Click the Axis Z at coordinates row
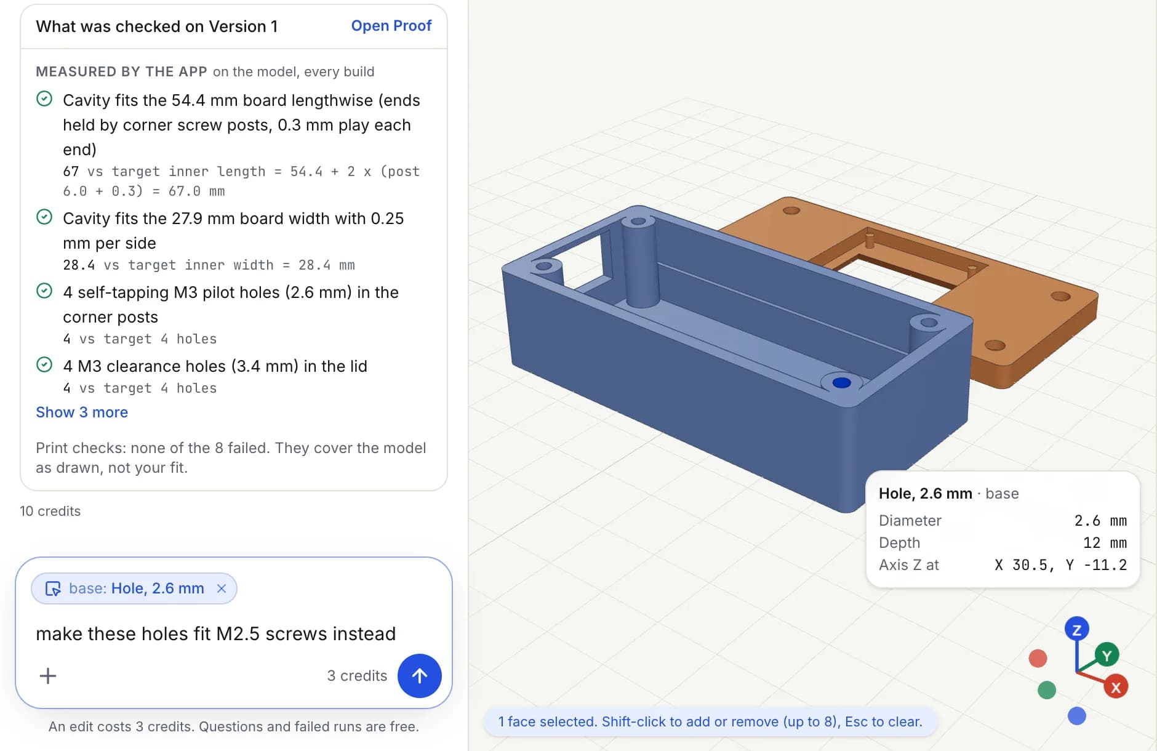1157x751 pixels. coord(1003,565)
